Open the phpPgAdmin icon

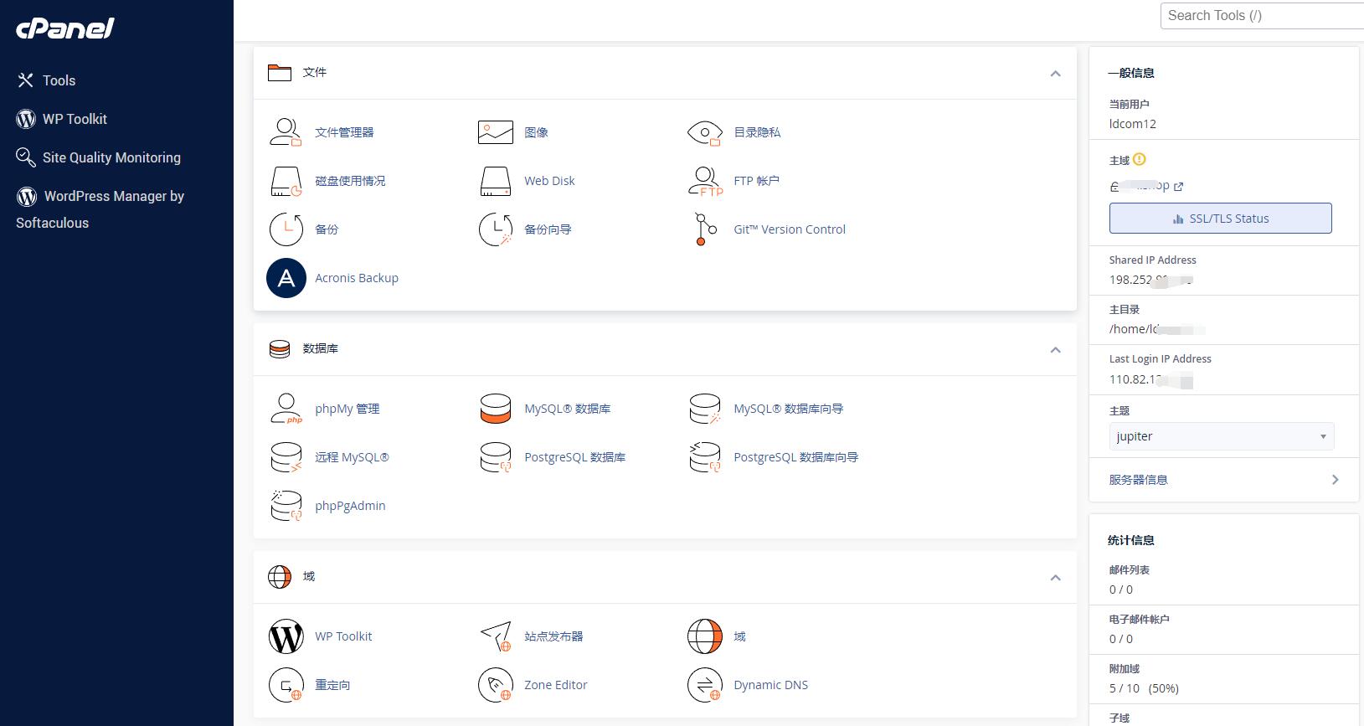coord(286,506)
